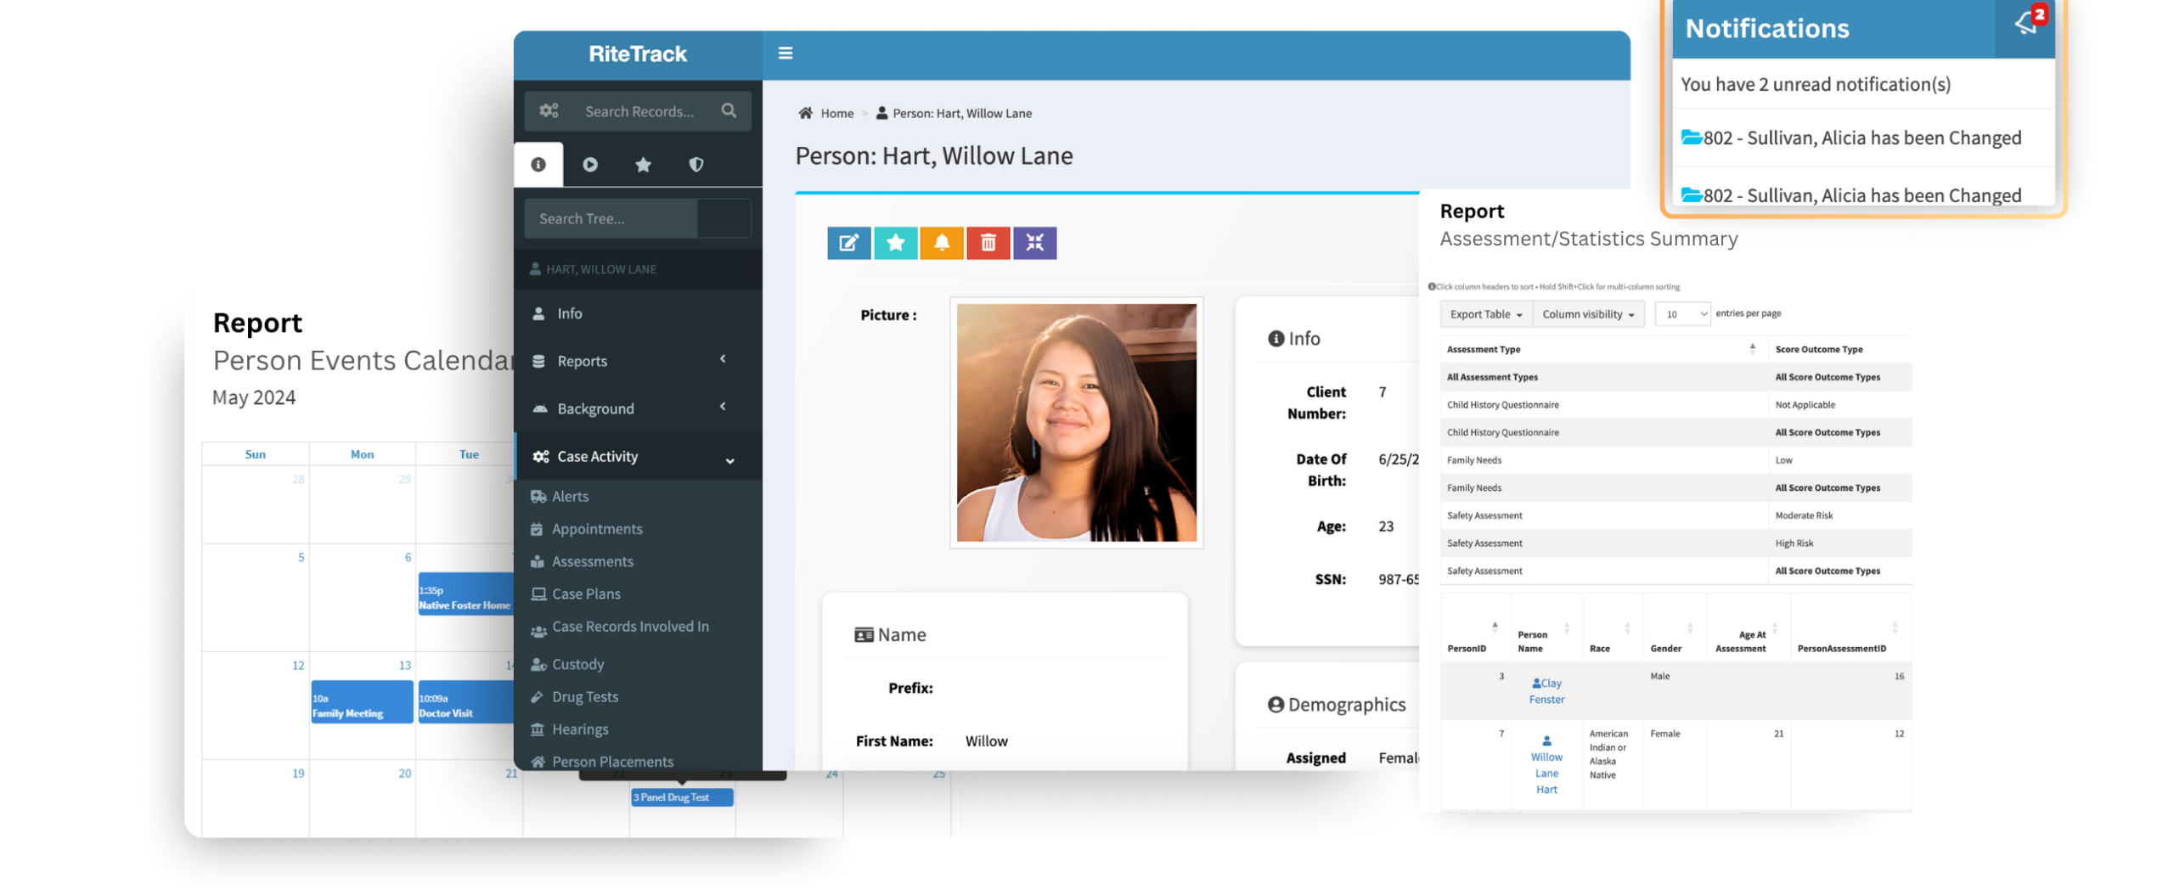
Task: Switch to the play-circle sidebar tab
Action: (x=589, y=164)
